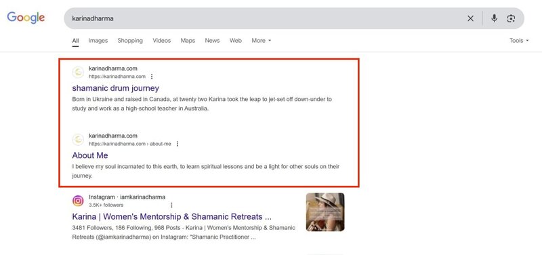
Task: Click favicon of the shamanic drum journey result
Action: pos(78,73)
